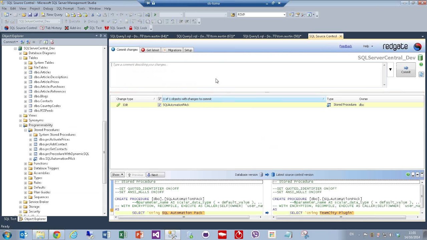This screenshot has width=427, height=240.
Task: Open the Add-ins toolbar item
Action: point(73,28)
